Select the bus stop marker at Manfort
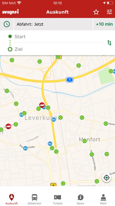Screen dimensions: 115x206 84,141
